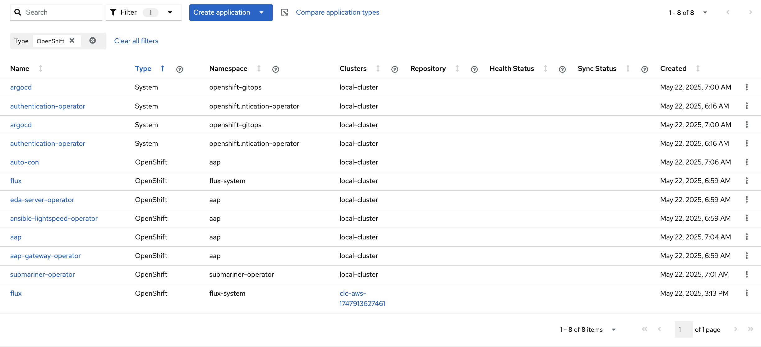Open kebab actions menu for auto-con row
The height and width of the screenshot is (347, 761).
coord(746,162)
